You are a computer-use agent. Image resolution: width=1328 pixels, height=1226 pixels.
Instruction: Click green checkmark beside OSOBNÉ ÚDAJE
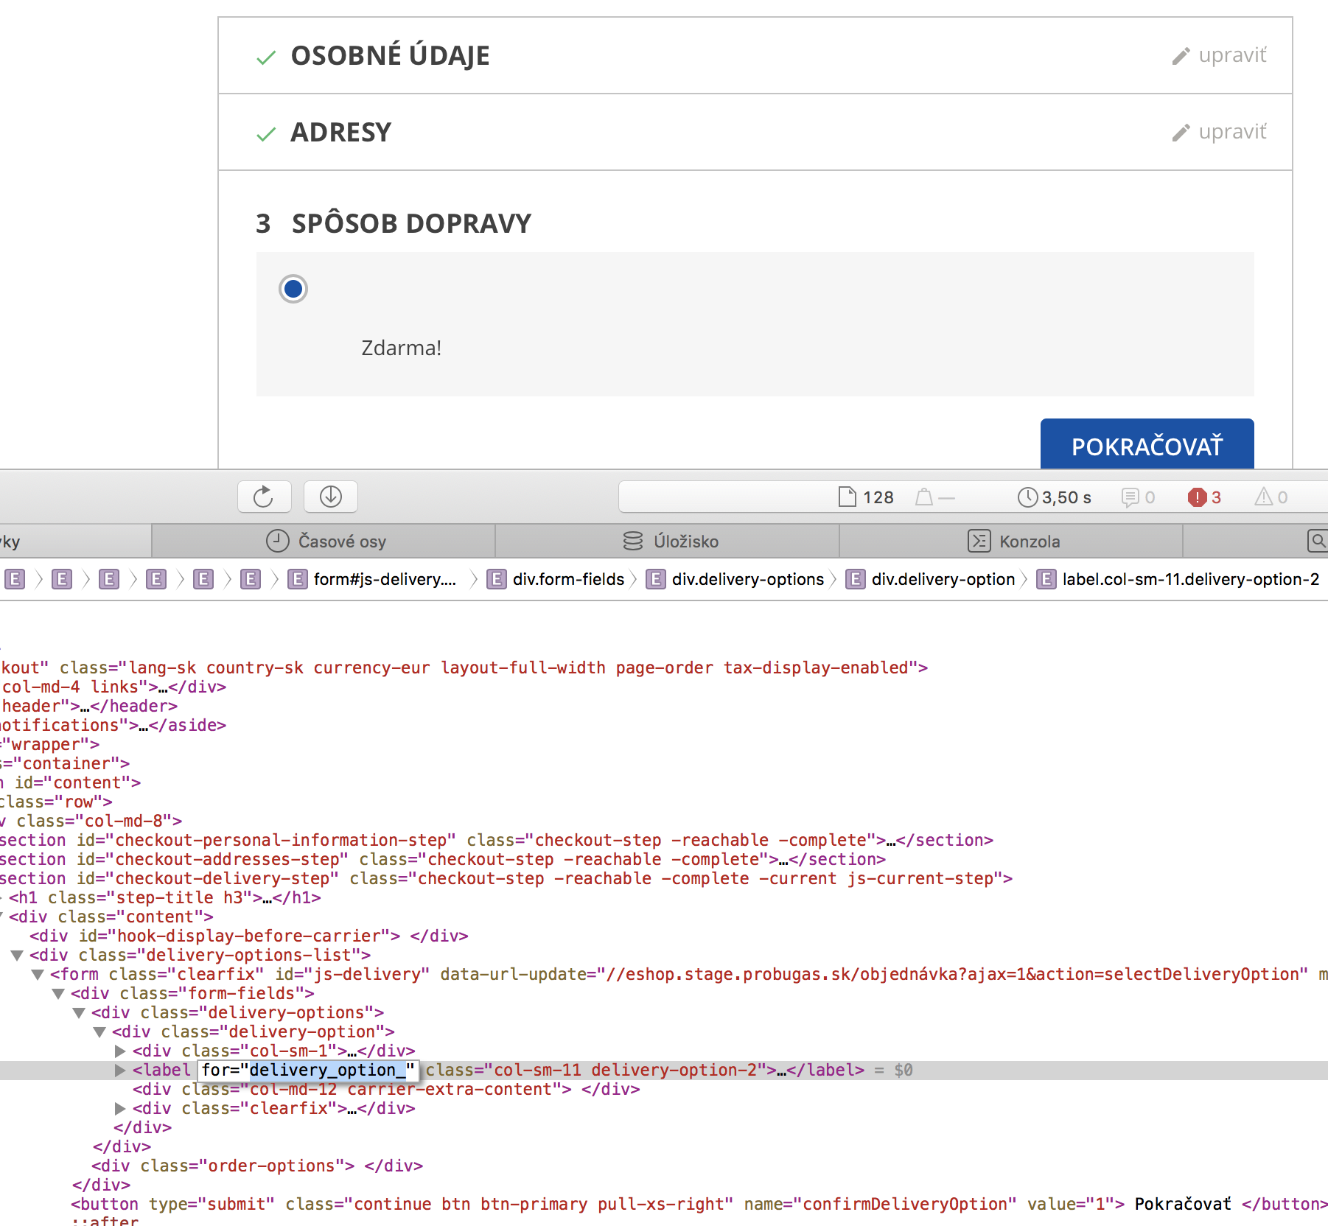point(266,57)
